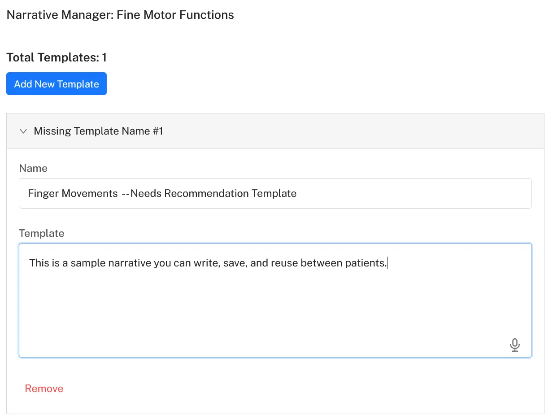Collapse the Missing Template Name #1 chevron
Viewport: 553px width, 419px height.
(24, 131)
